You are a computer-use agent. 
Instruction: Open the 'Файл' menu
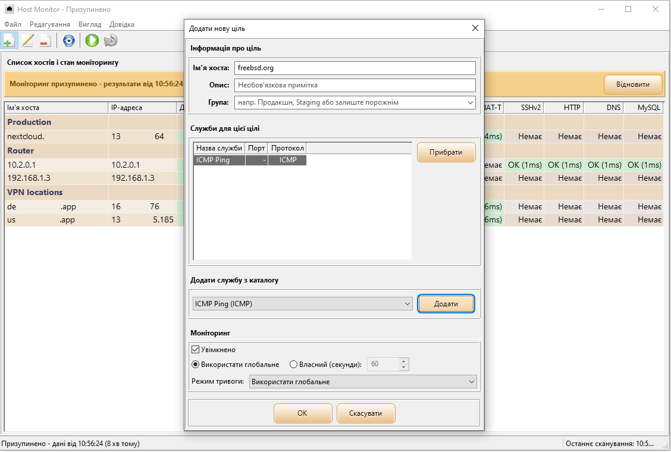[13, 24]
